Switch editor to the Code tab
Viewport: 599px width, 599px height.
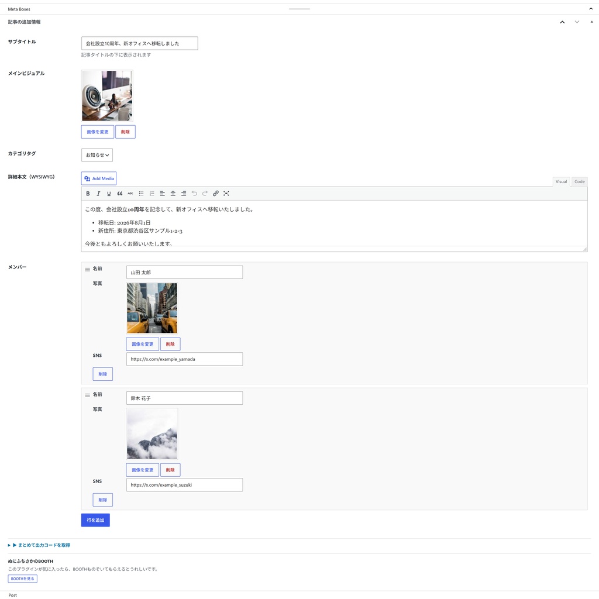tap(579, 182)
